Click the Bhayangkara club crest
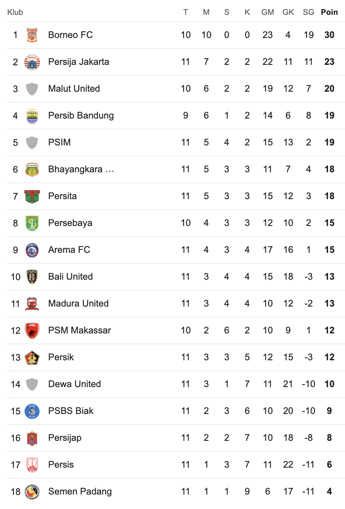The height and width of the screenshot is (509, 345). click(32, 169)
